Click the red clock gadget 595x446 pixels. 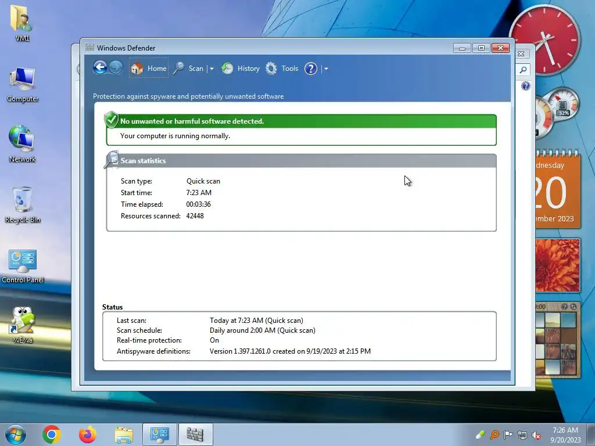pyautogui.click(x=545, y=40)
